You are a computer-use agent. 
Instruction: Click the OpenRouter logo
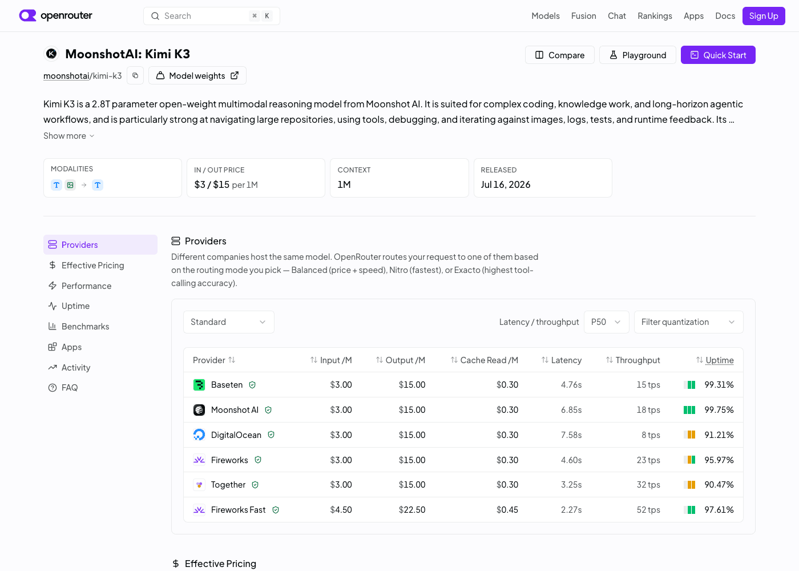pos(55,15)
